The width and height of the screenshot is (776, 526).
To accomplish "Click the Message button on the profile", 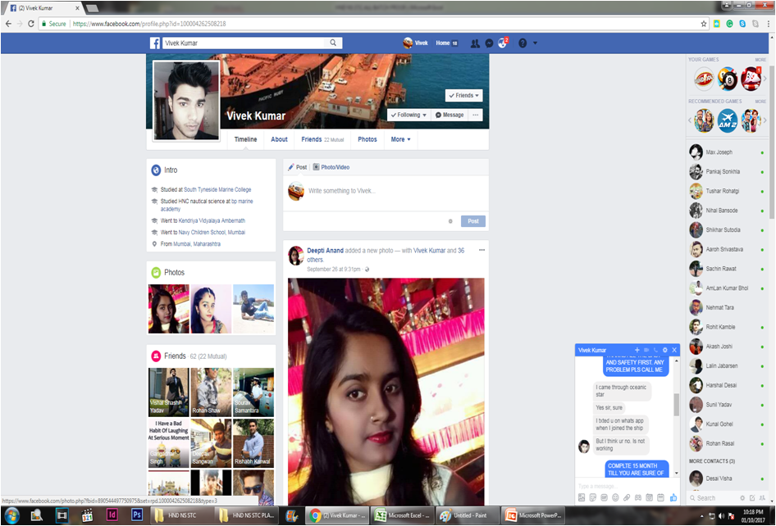I will point(449,116).
